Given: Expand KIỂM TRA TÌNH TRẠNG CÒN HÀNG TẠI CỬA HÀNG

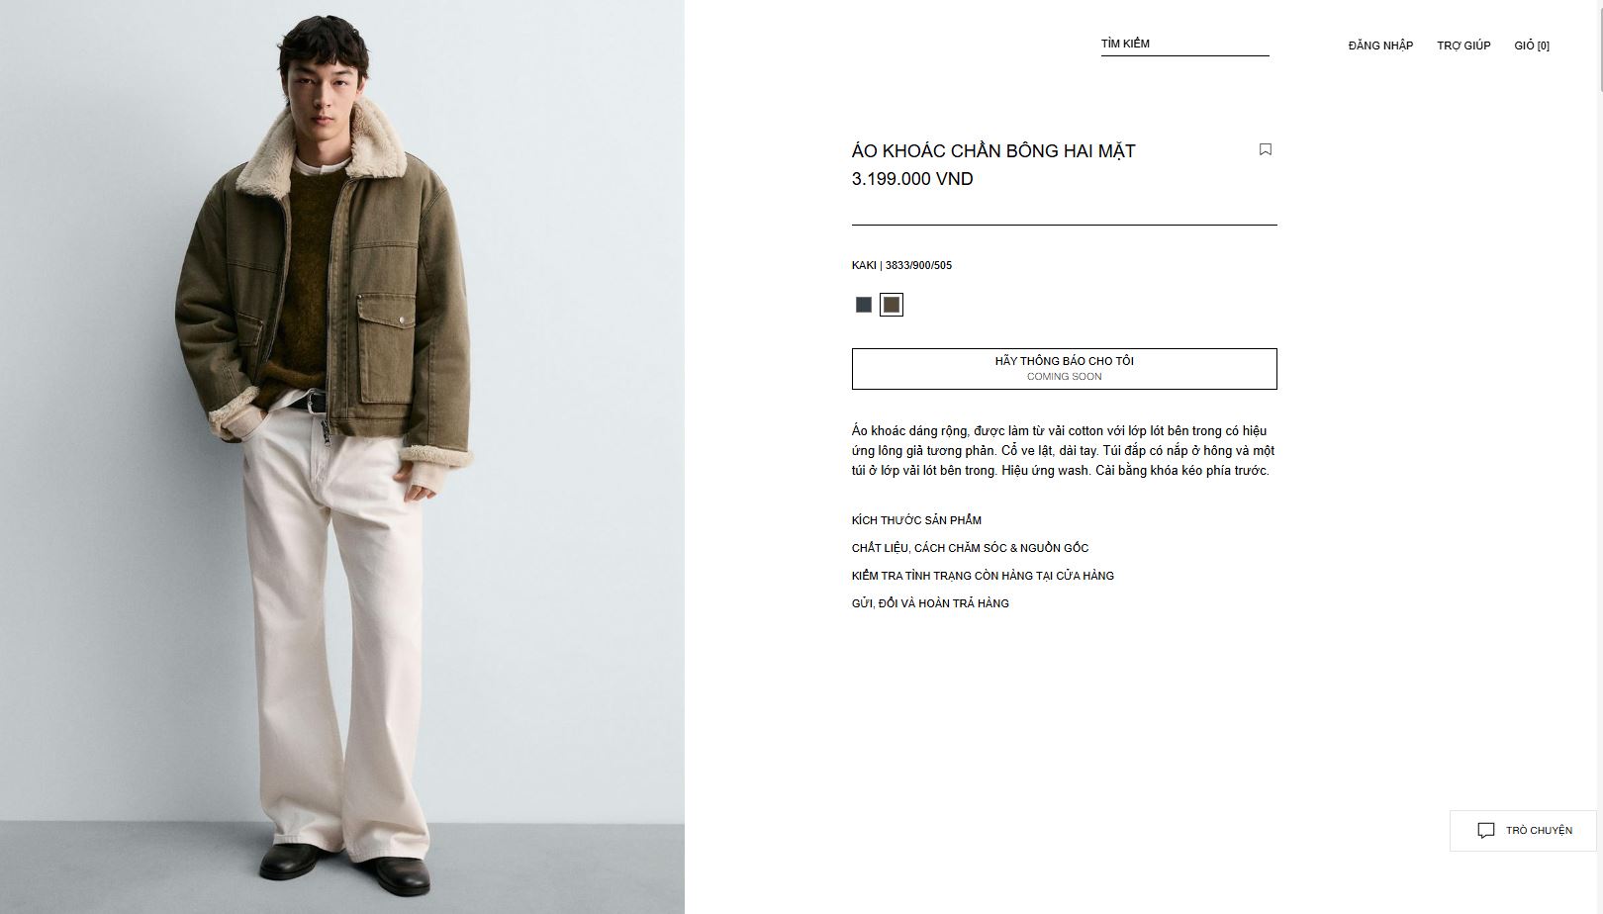Looking at the screenshot, I should point(983,576).
